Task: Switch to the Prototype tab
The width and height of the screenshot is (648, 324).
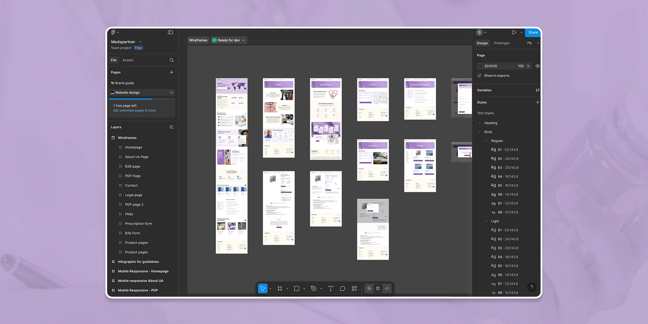Action: (502, 43)
